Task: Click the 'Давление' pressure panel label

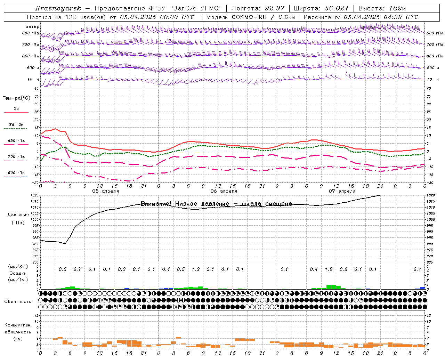Action: [x=18, y=215]
